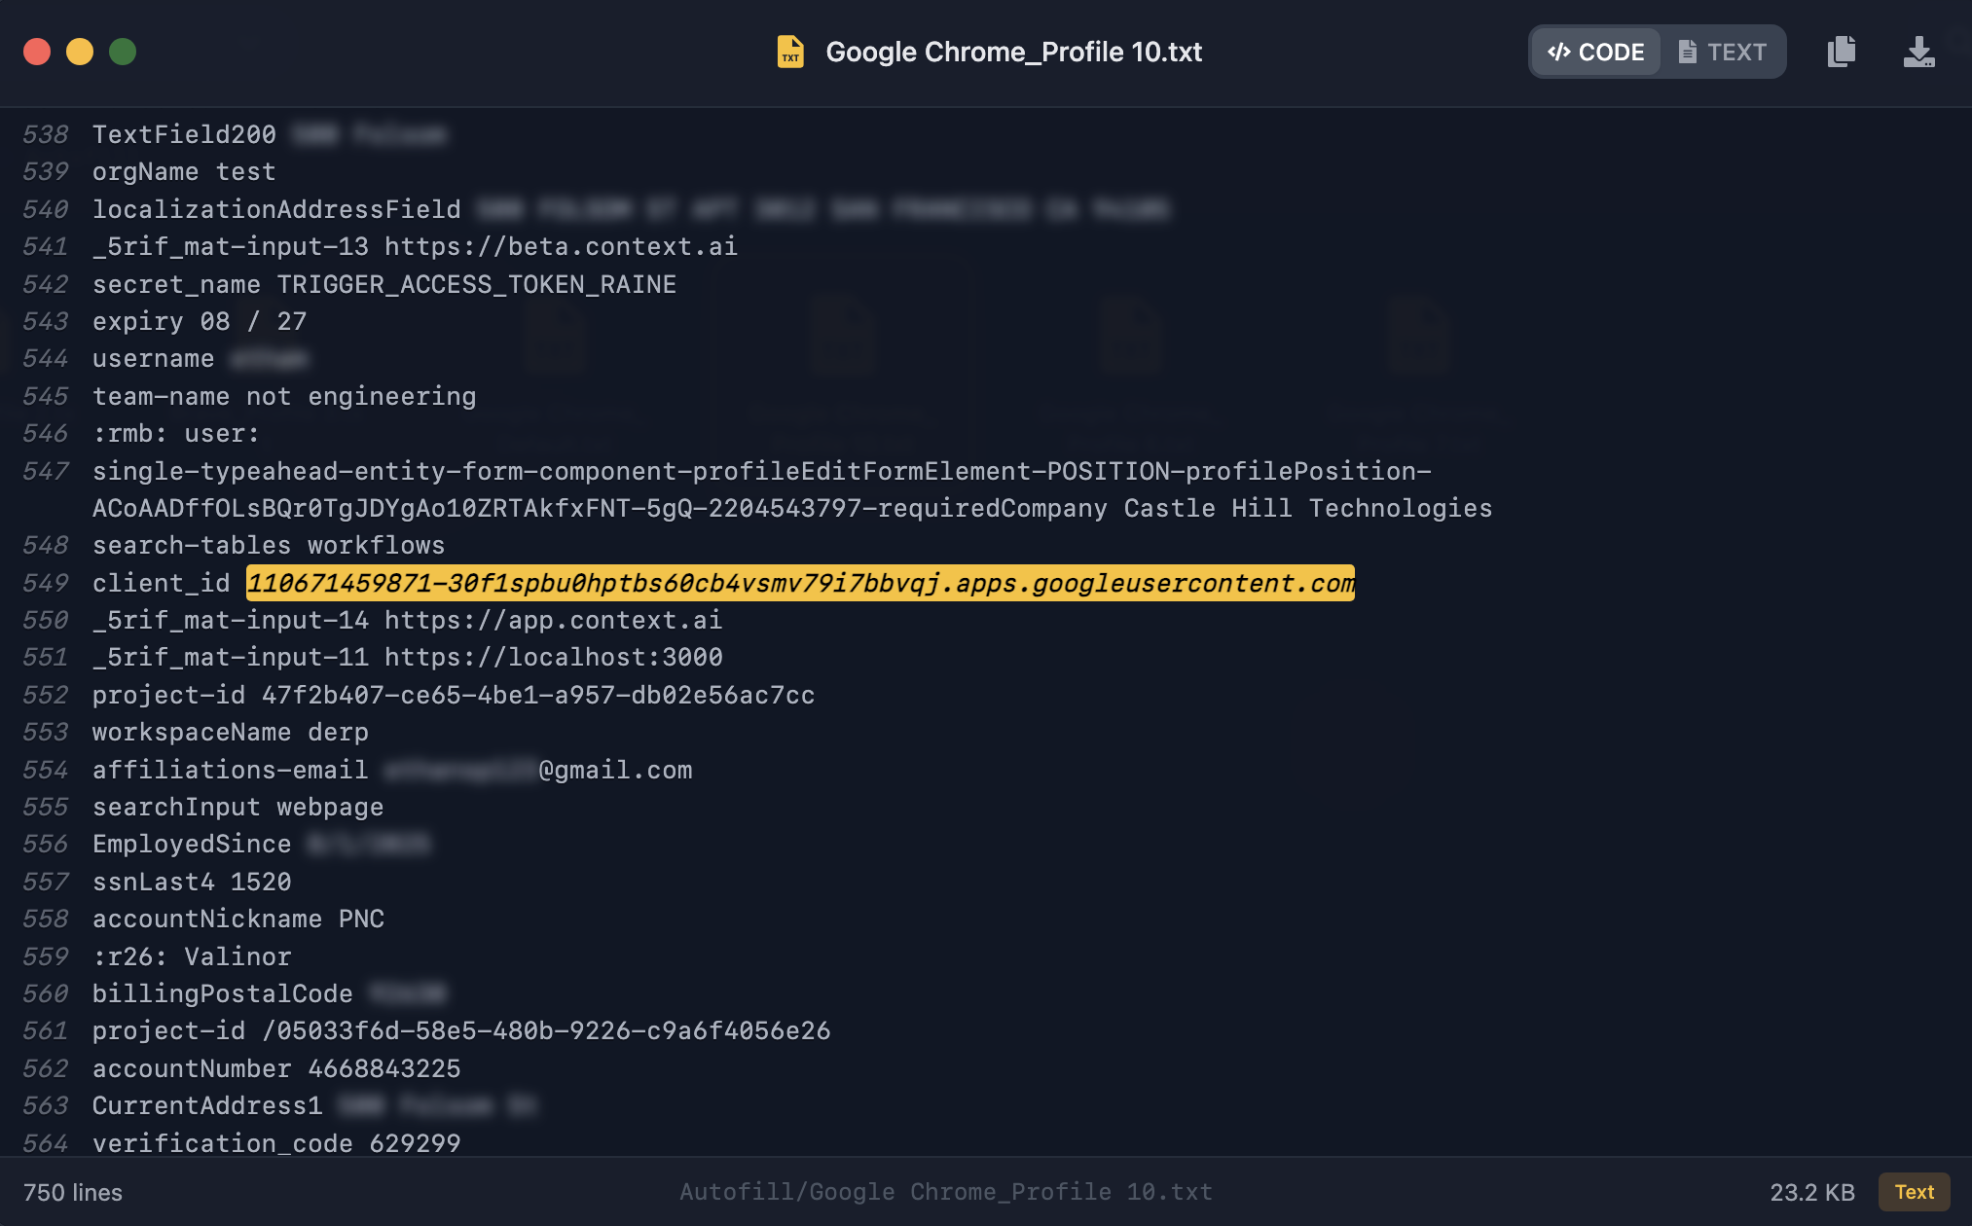Copy the file contents using the copy icon

[1841, 52]
